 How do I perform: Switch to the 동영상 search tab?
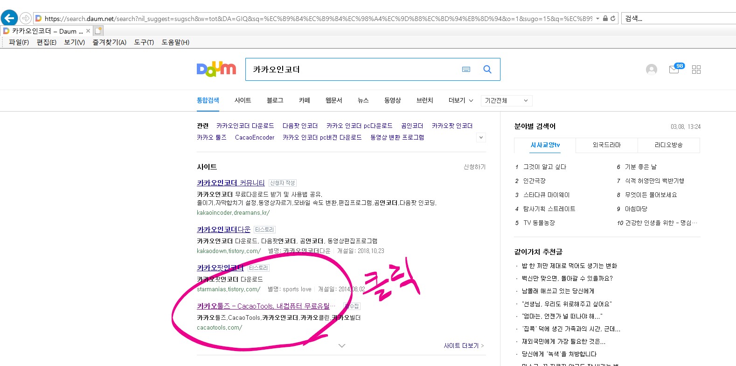pyautogui.click(x=393, y=100)
